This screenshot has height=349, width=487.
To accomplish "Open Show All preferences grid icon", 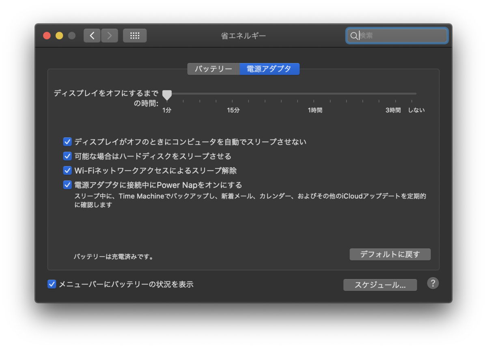I will 134,35.
